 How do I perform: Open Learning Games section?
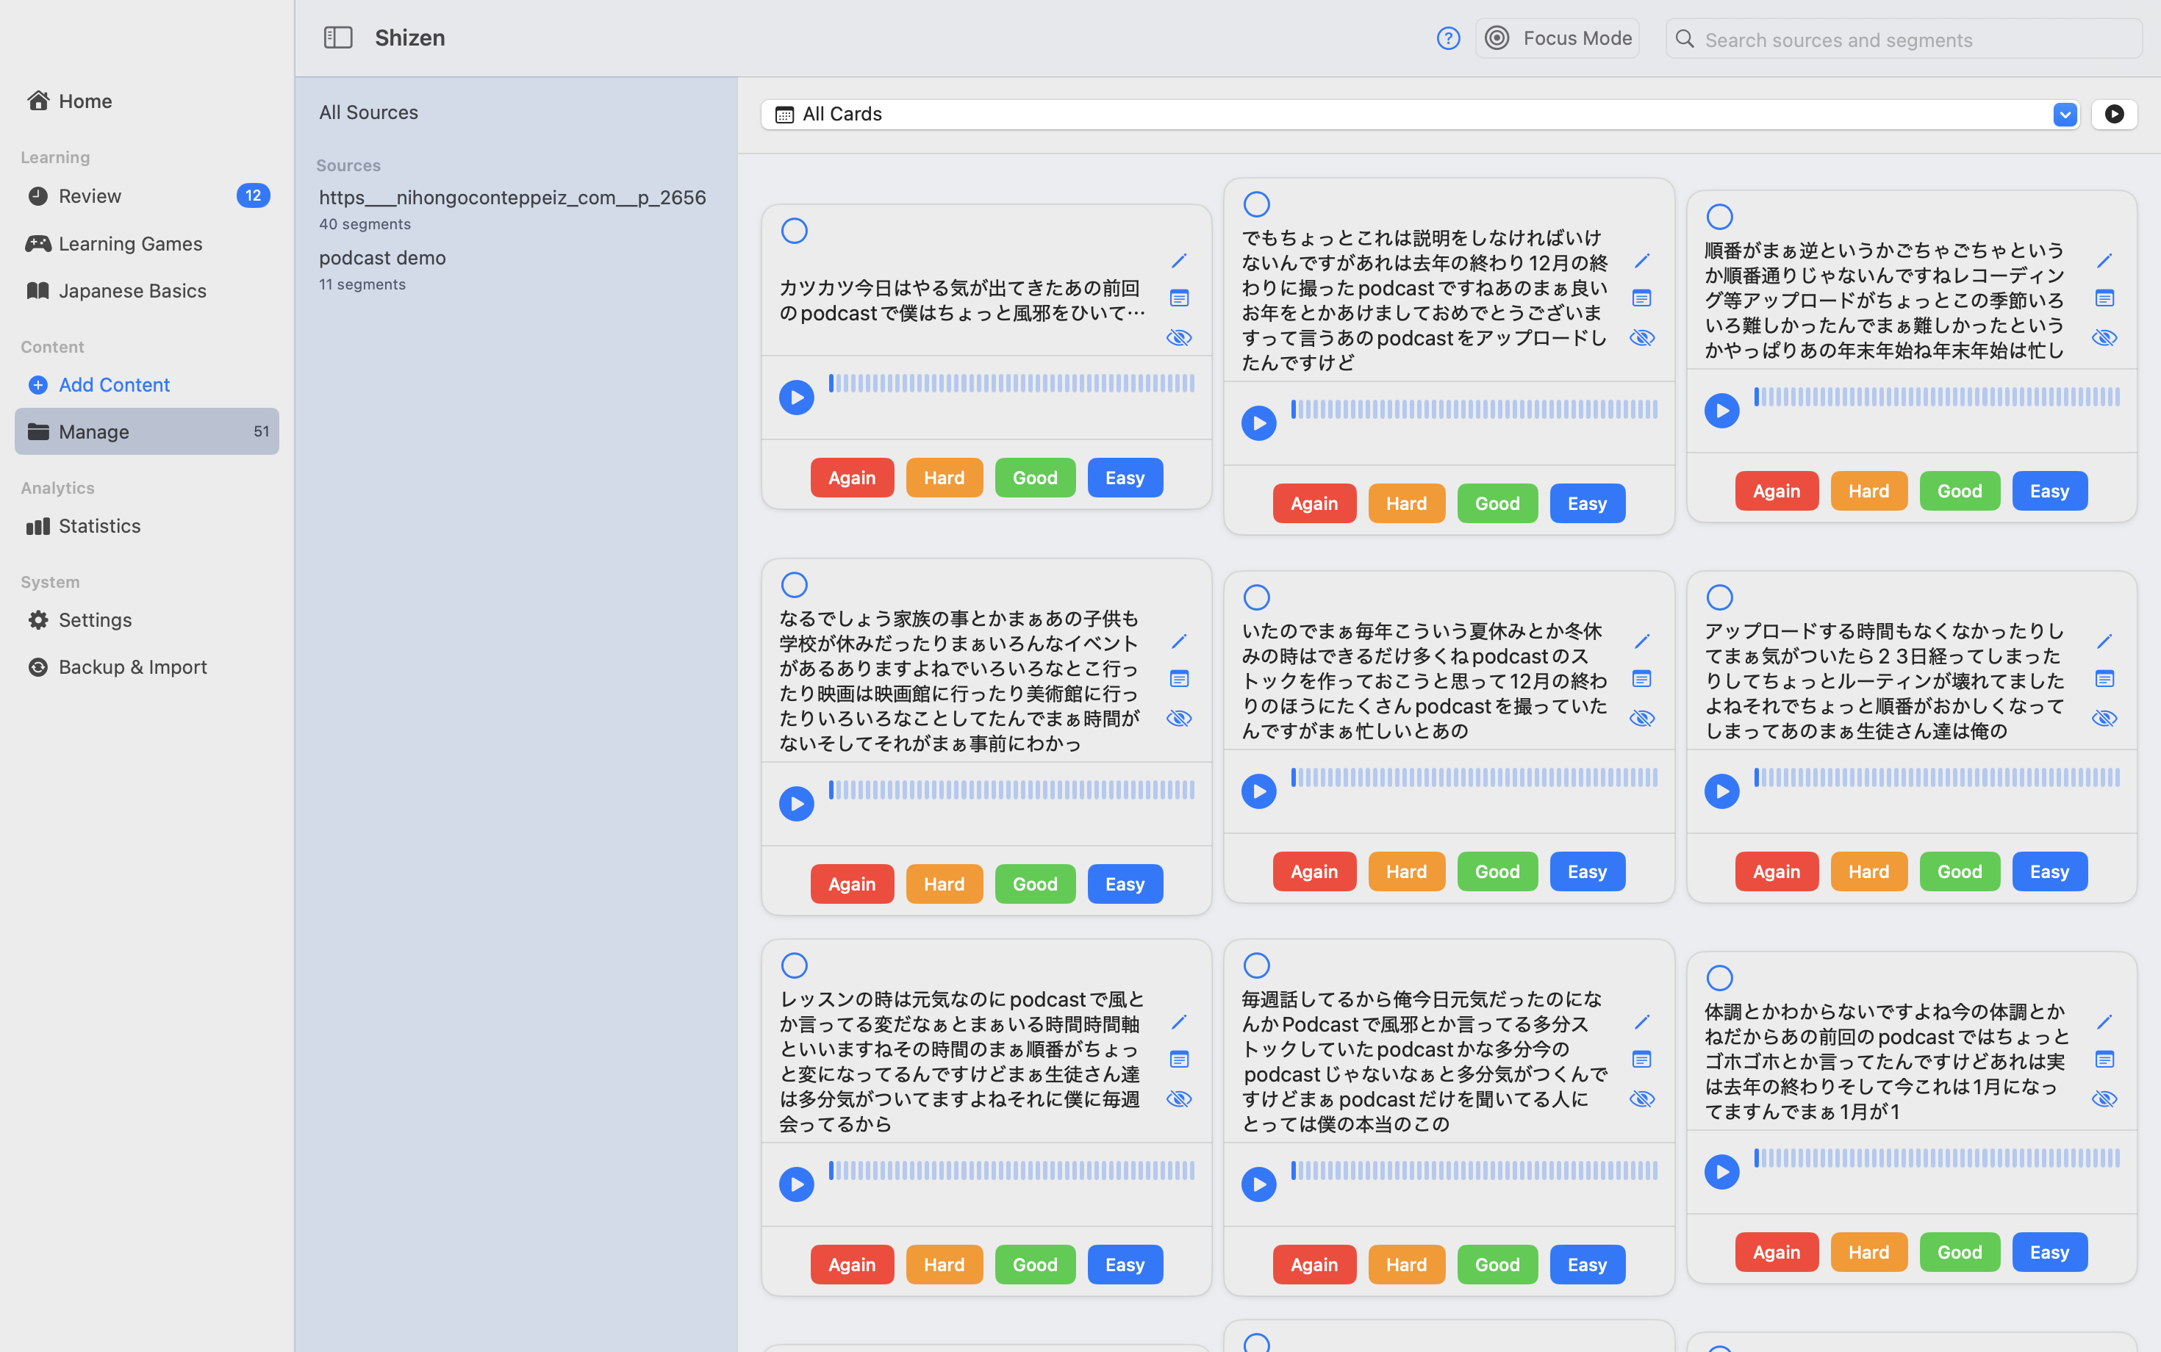tap(147, 243)
